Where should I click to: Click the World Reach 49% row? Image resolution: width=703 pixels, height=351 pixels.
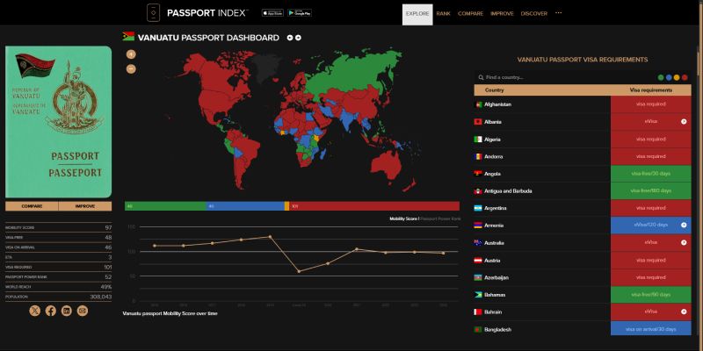click(x=58, y=287)
